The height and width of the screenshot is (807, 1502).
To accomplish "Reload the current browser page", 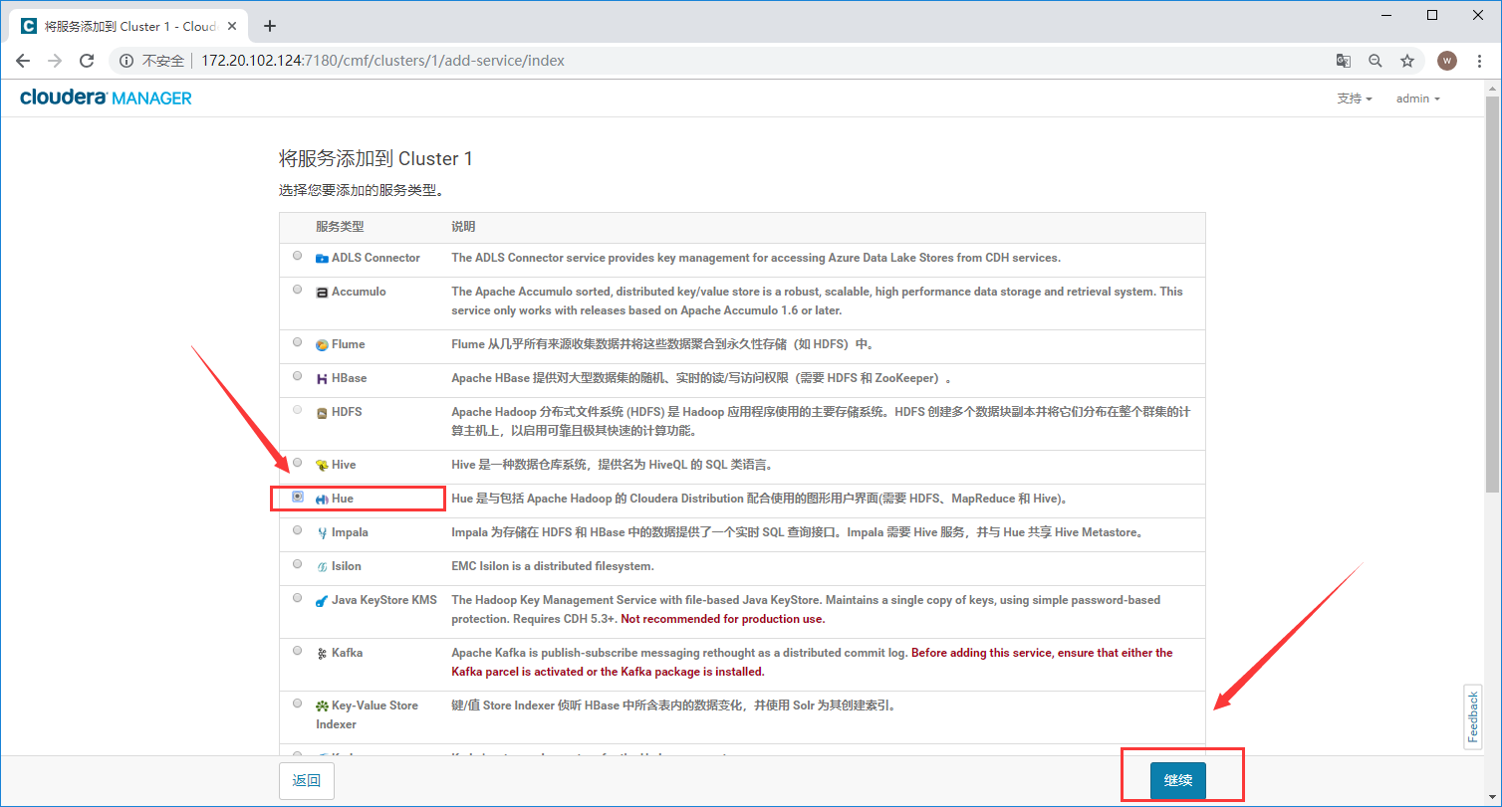I will 87,61.
